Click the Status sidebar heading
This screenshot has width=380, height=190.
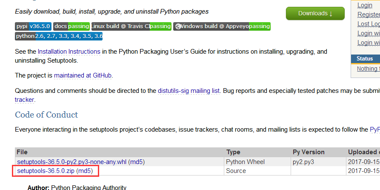coord(365,59)
